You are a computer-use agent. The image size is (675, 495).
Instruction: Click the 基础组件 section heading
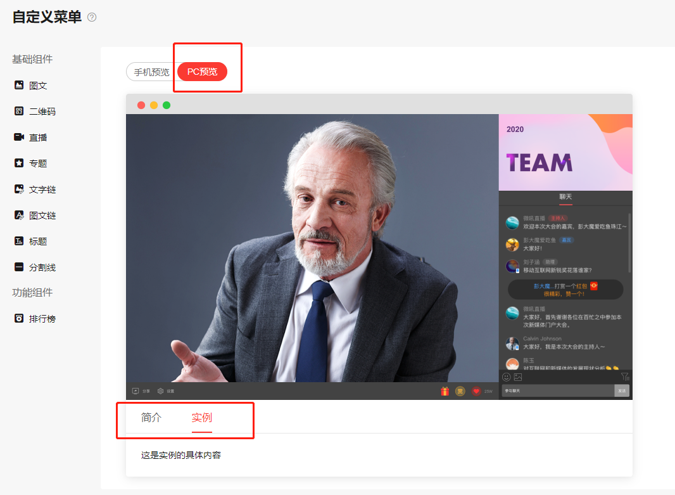[x=32, y=59]
